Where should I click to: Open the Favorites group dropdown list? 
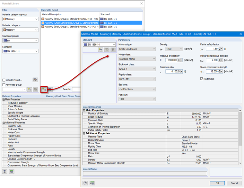tap(14, 90)
